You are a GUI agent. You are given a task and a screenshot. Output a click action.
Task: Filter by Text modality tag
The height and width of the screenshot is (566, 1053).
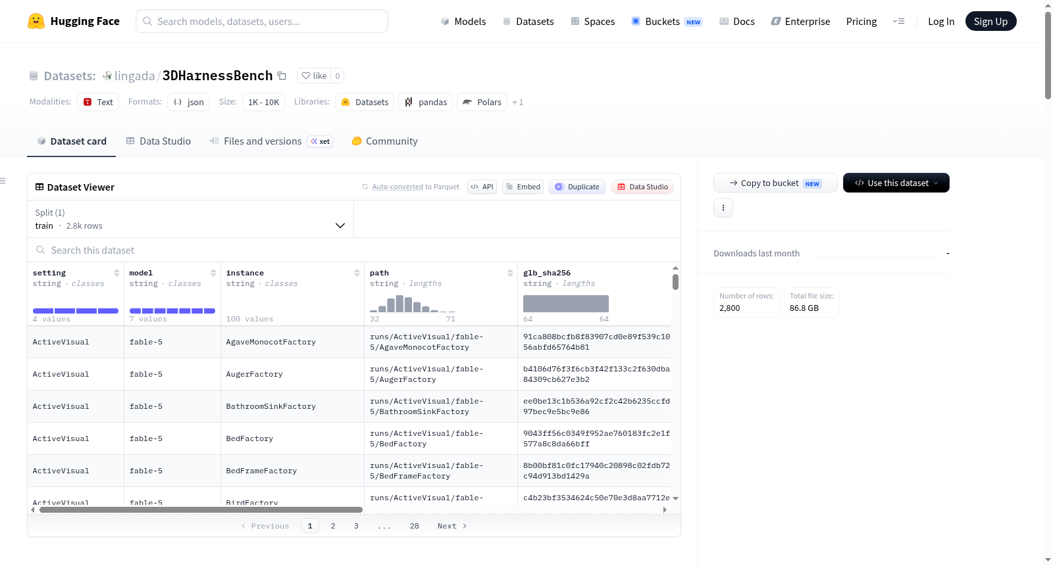[x=98, y=102]
